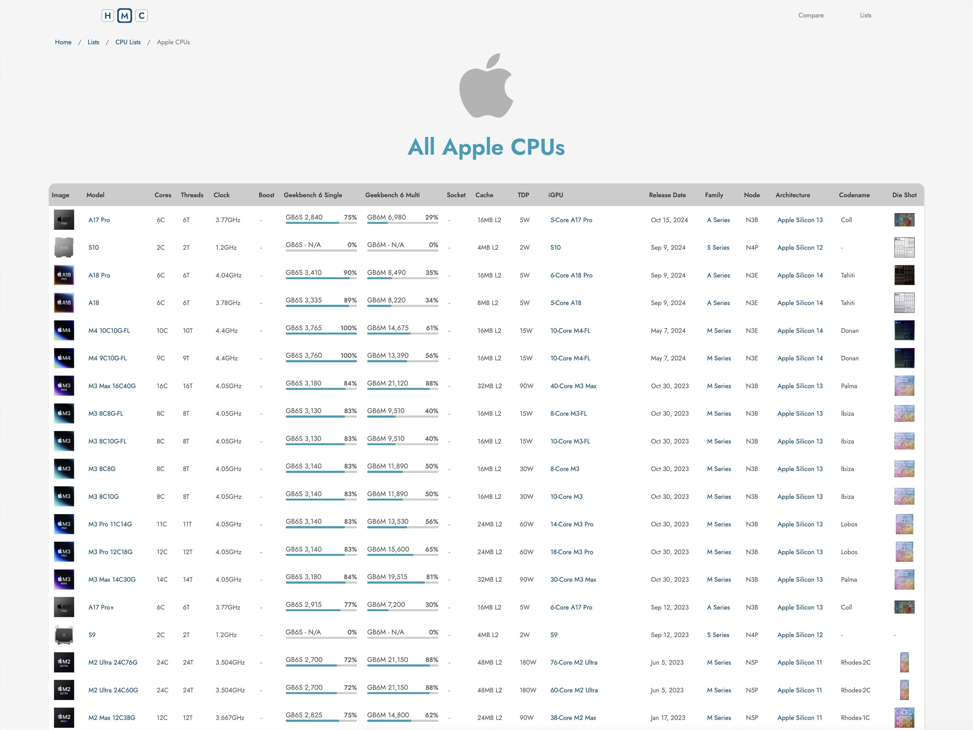Click the M logo icon
The width and height of the screenshot is (973, 730).
pyautogui.click(x=124, y=16)
